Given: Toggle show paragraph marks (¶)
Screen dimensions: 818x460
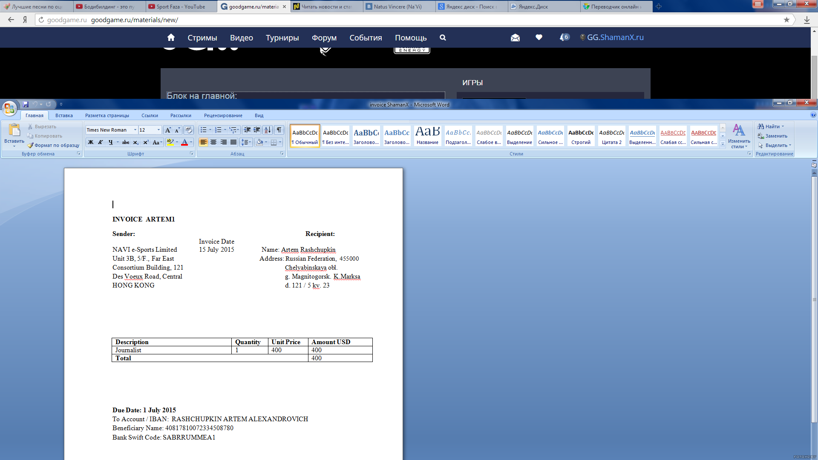Looking at the screenshot, I should click(279, 130).
